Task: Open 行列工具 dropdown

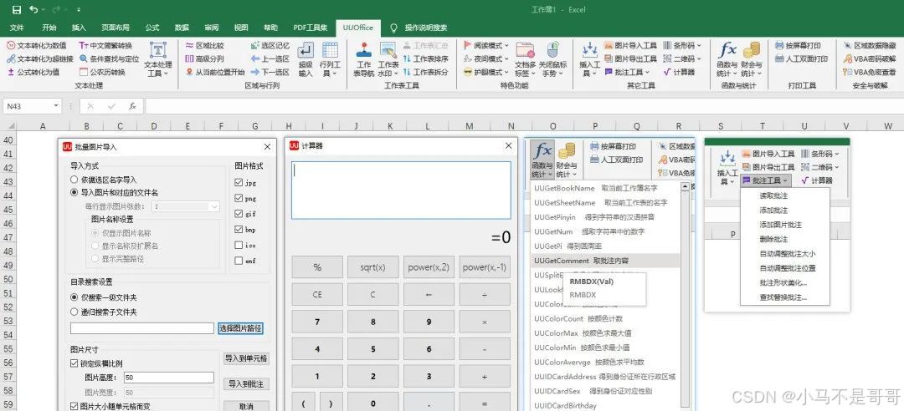Action: point(330,59)
